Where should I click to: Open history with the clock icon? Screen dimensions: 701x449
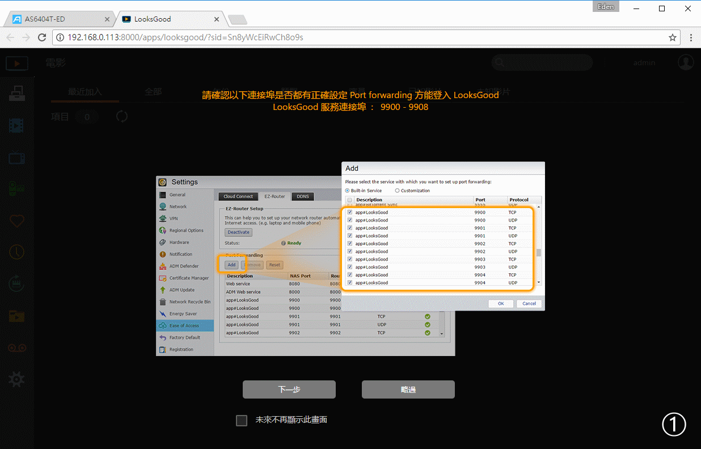tap(17, 251)
